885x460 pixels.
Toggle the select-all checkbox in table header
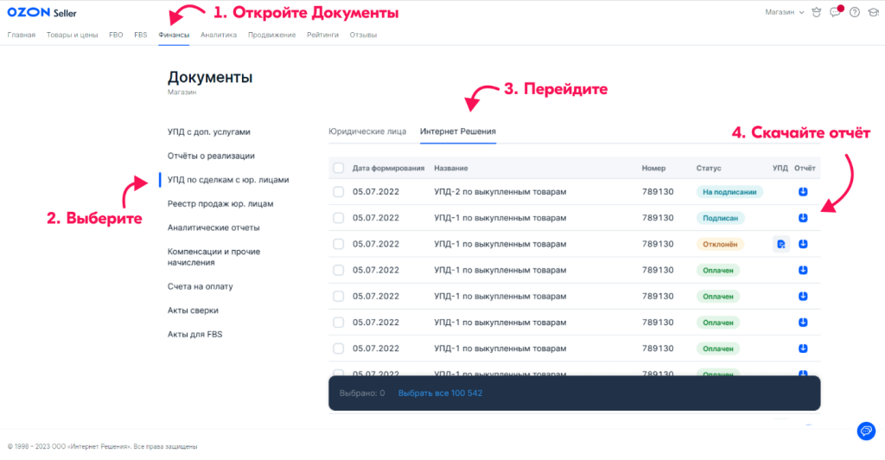coord(339,168)
